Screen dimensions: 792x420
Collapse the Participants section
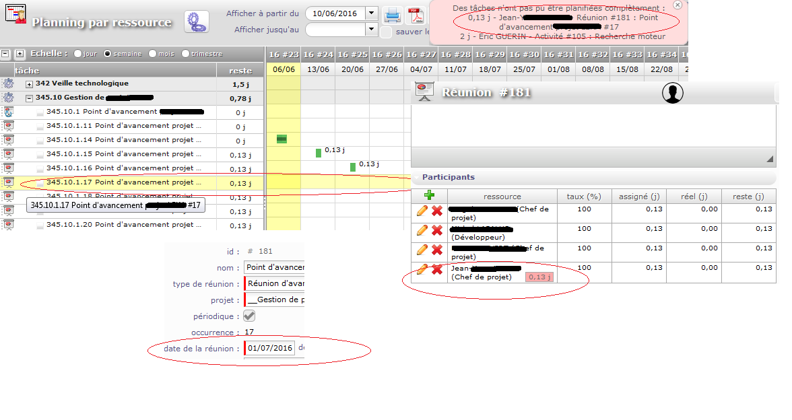(x=448, y=177)
